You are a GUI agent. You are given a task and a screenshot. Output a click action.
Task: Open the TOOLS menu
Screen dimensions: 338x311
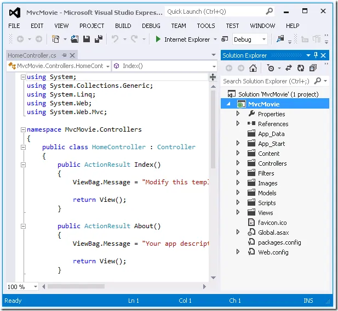click(x=205, y=26)
